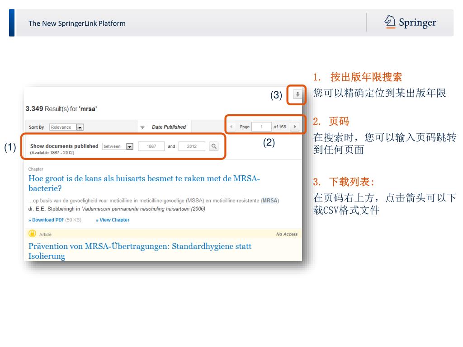Open 'Prävention von MRSA-Übertragungen' article title

[140, 251]
